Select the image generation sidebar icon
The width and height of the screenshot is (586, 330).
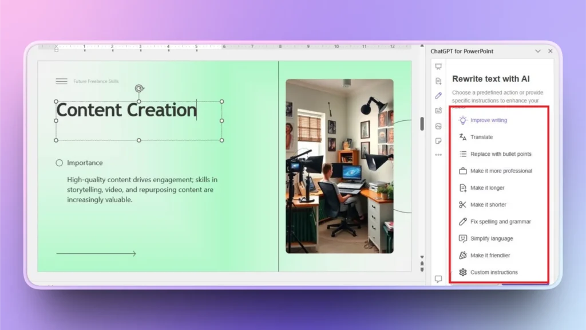pos(438,125)
